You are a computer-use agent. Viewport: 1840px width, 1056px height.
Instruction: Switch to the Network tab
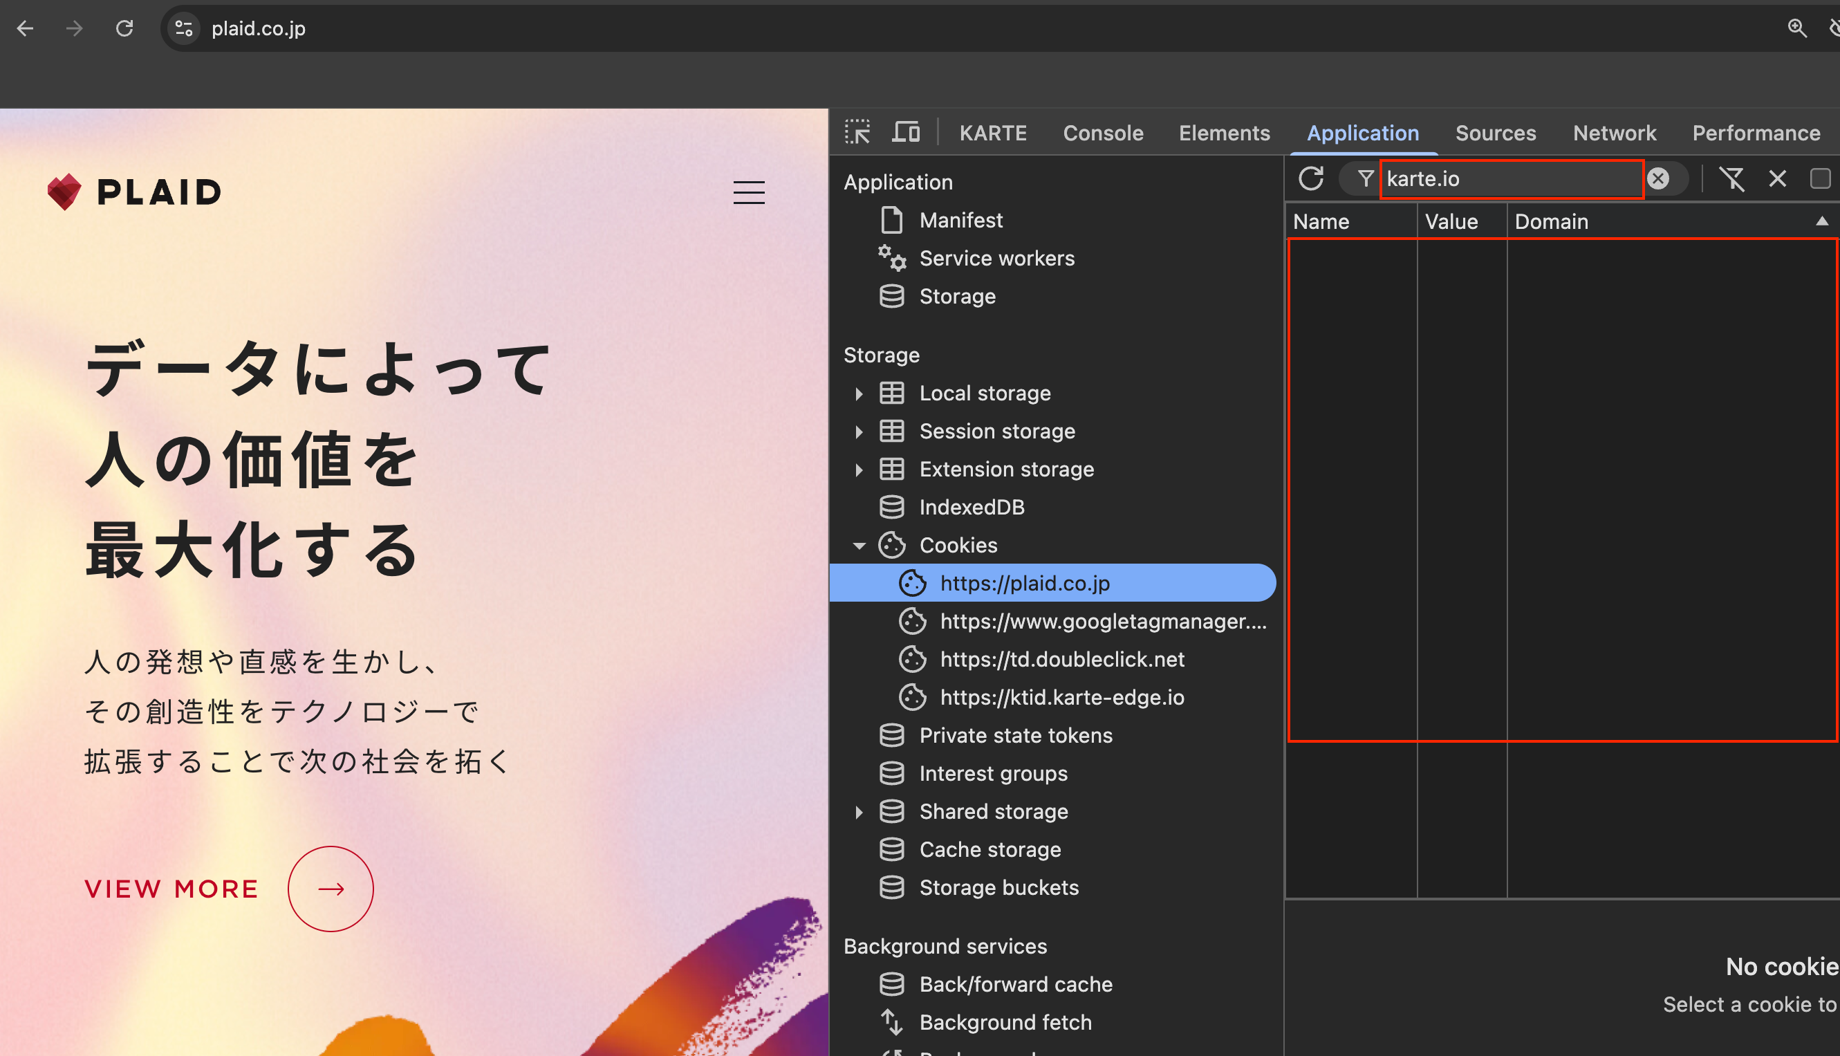(x=1614, y=133)
